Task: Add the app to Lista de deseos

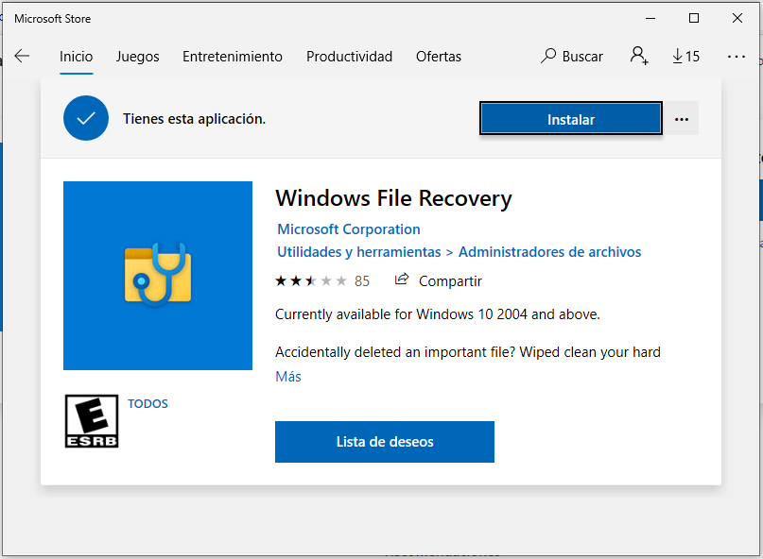Action: (385, 441)
